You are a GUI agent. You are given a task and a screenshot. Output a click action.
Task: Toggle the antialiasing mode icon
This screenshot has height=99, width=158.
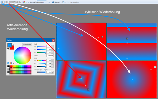tap(49, 2)
